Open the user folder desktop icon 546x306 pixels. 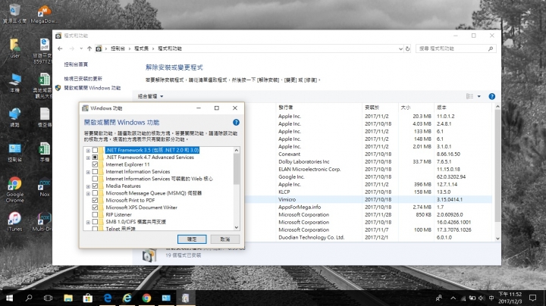[x=14, y=48]
